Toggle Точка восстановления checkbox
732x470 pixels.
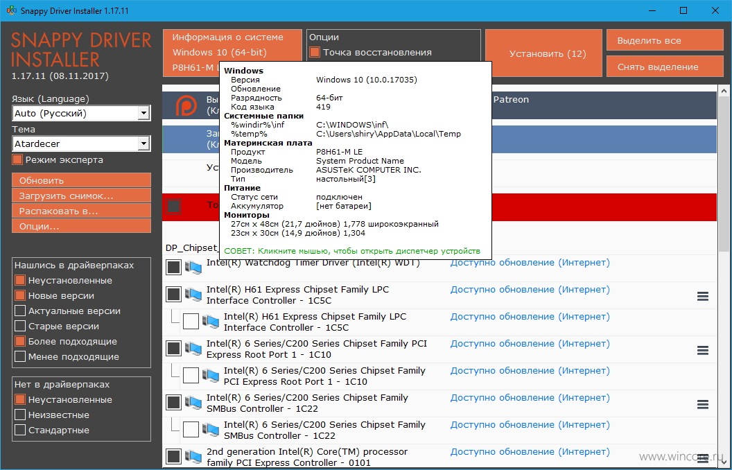[315, 52]
